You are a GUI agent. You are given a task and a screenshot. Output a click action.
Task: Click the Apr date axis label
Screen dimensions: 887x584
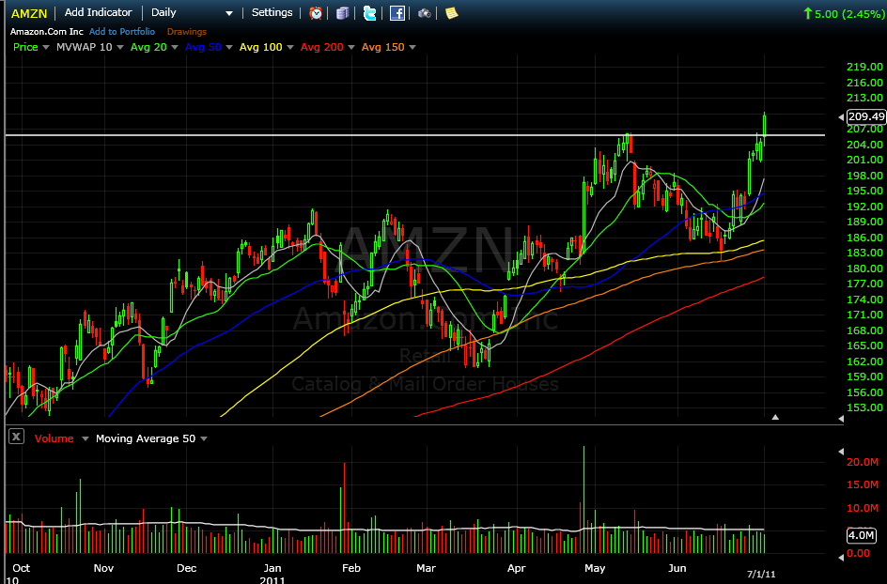point(517,568)
